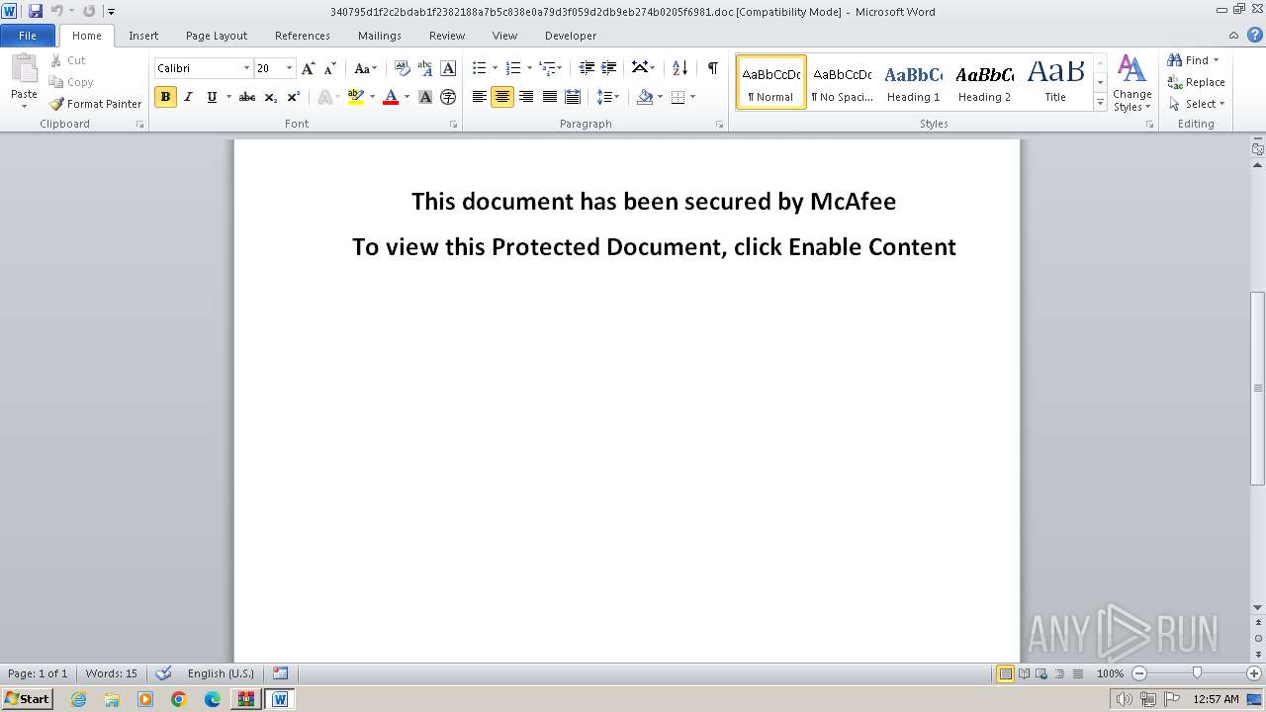Click Replace button
Image resolution: width=1266 pixels, height=712 pixels.
(x=1196, y=82)
